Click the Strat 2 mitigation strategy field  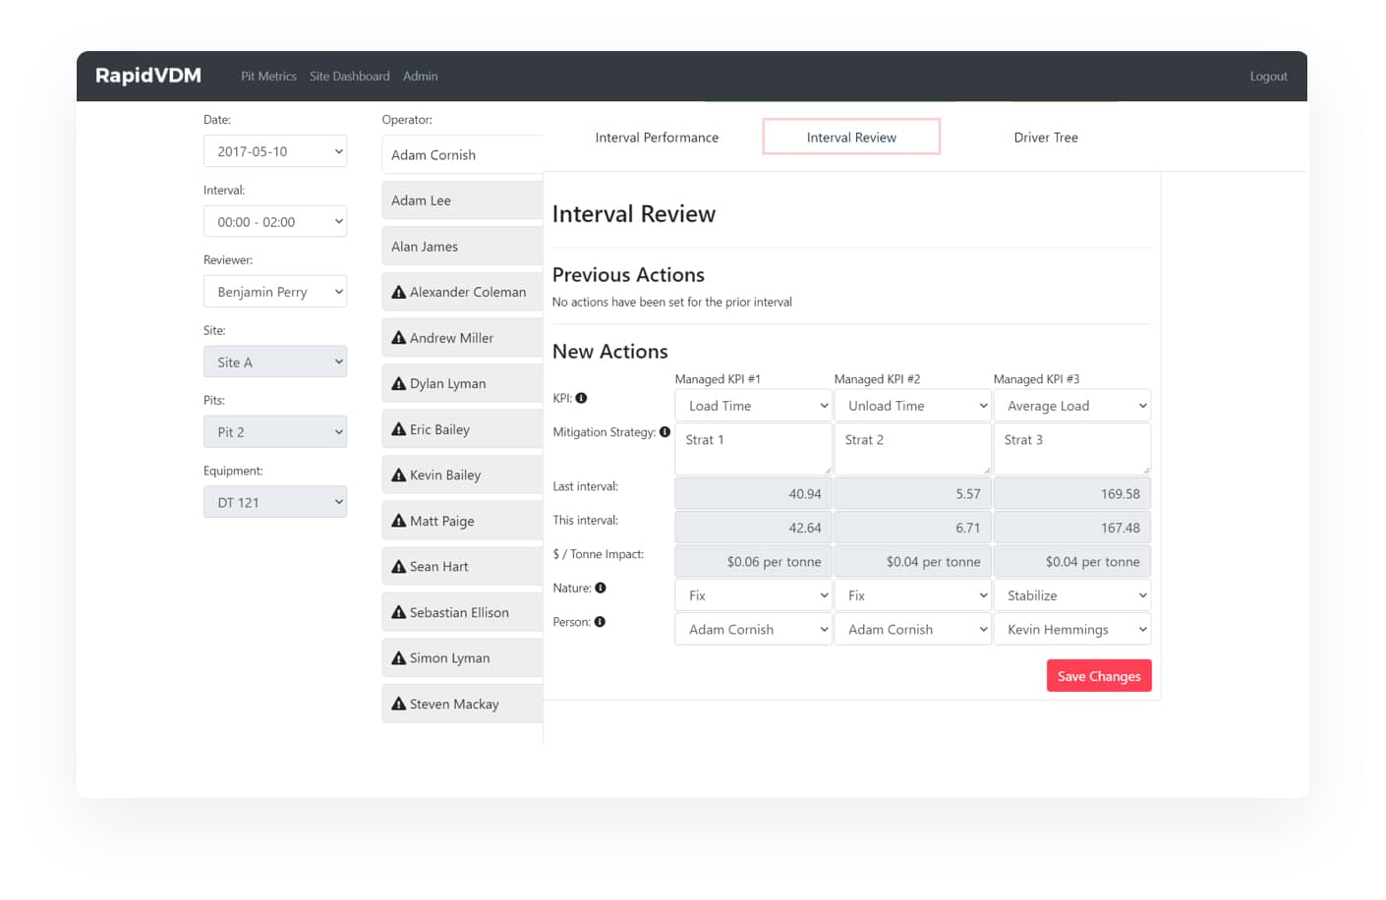(x=912, y=449)
